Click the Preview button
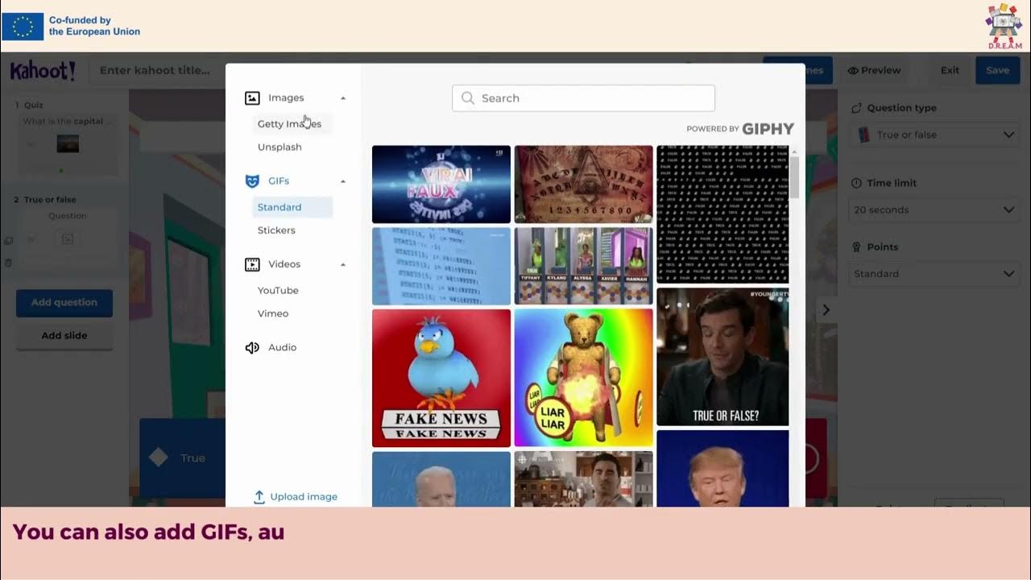The image size is (1031, 580). (x=874, y=70)
